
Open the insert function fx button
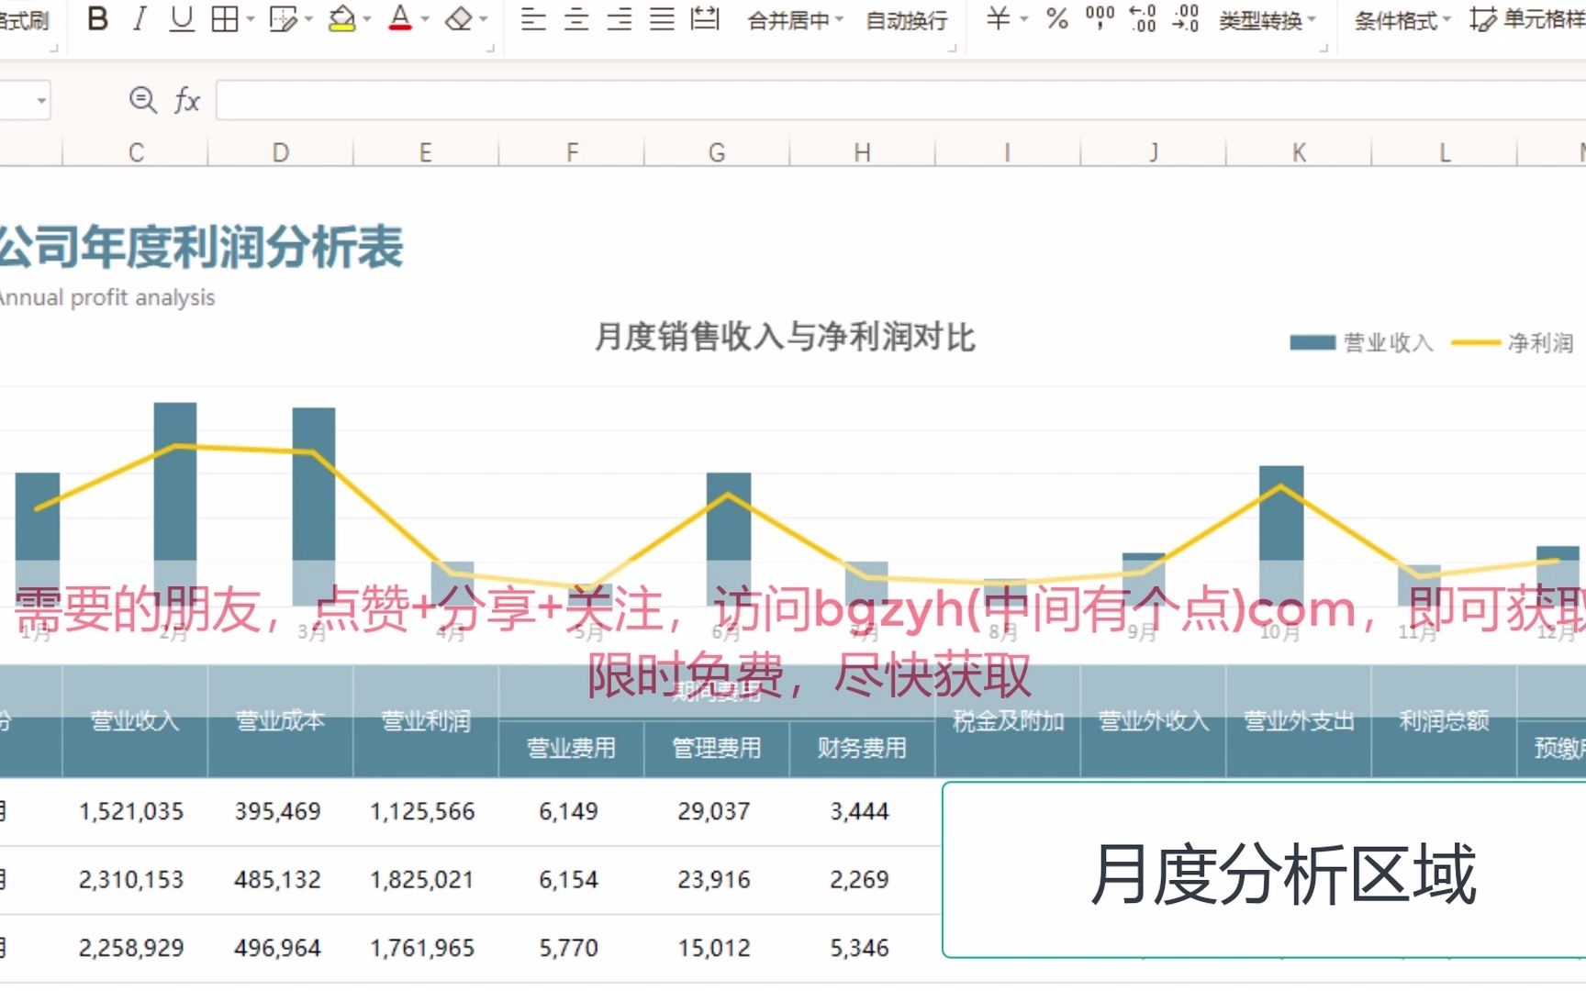coord(187,100)
